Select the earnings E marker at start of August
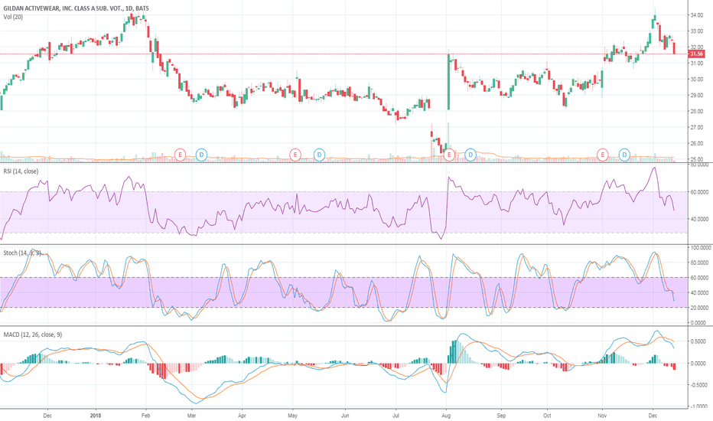The width and height of the screenshot is (713, 421). [x=449, y=155]
